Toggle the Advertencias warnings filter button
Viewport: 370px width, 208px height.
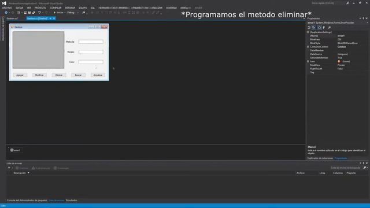[x=41, y=168]
